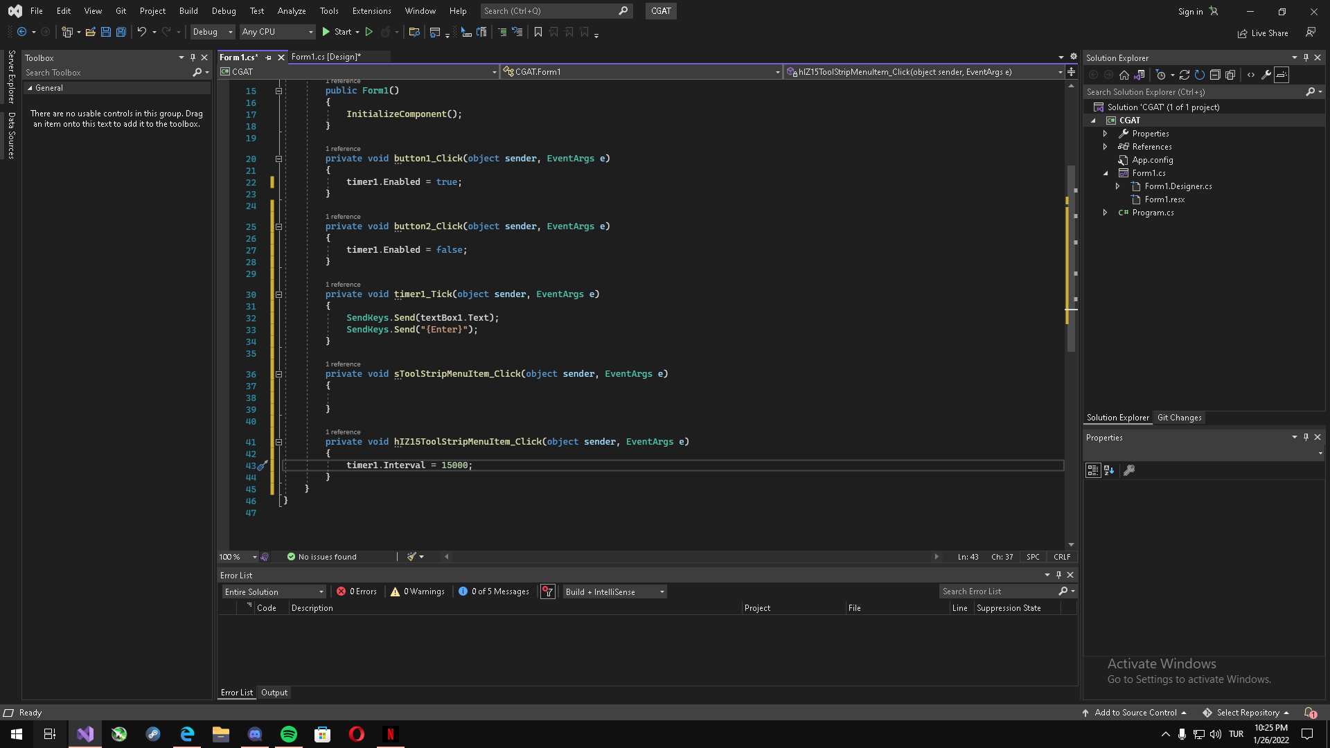Image resolution: width=1330 pixels, height=748 pixels.
Task: Click Live Share button
Action: pos(1263,33)
